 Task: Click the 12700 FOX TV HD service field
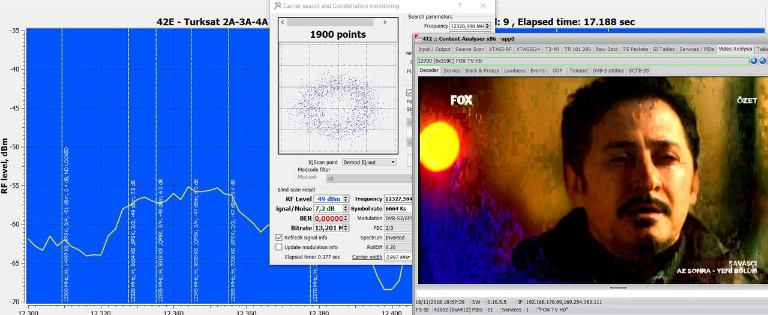click(x=582, y=61)
